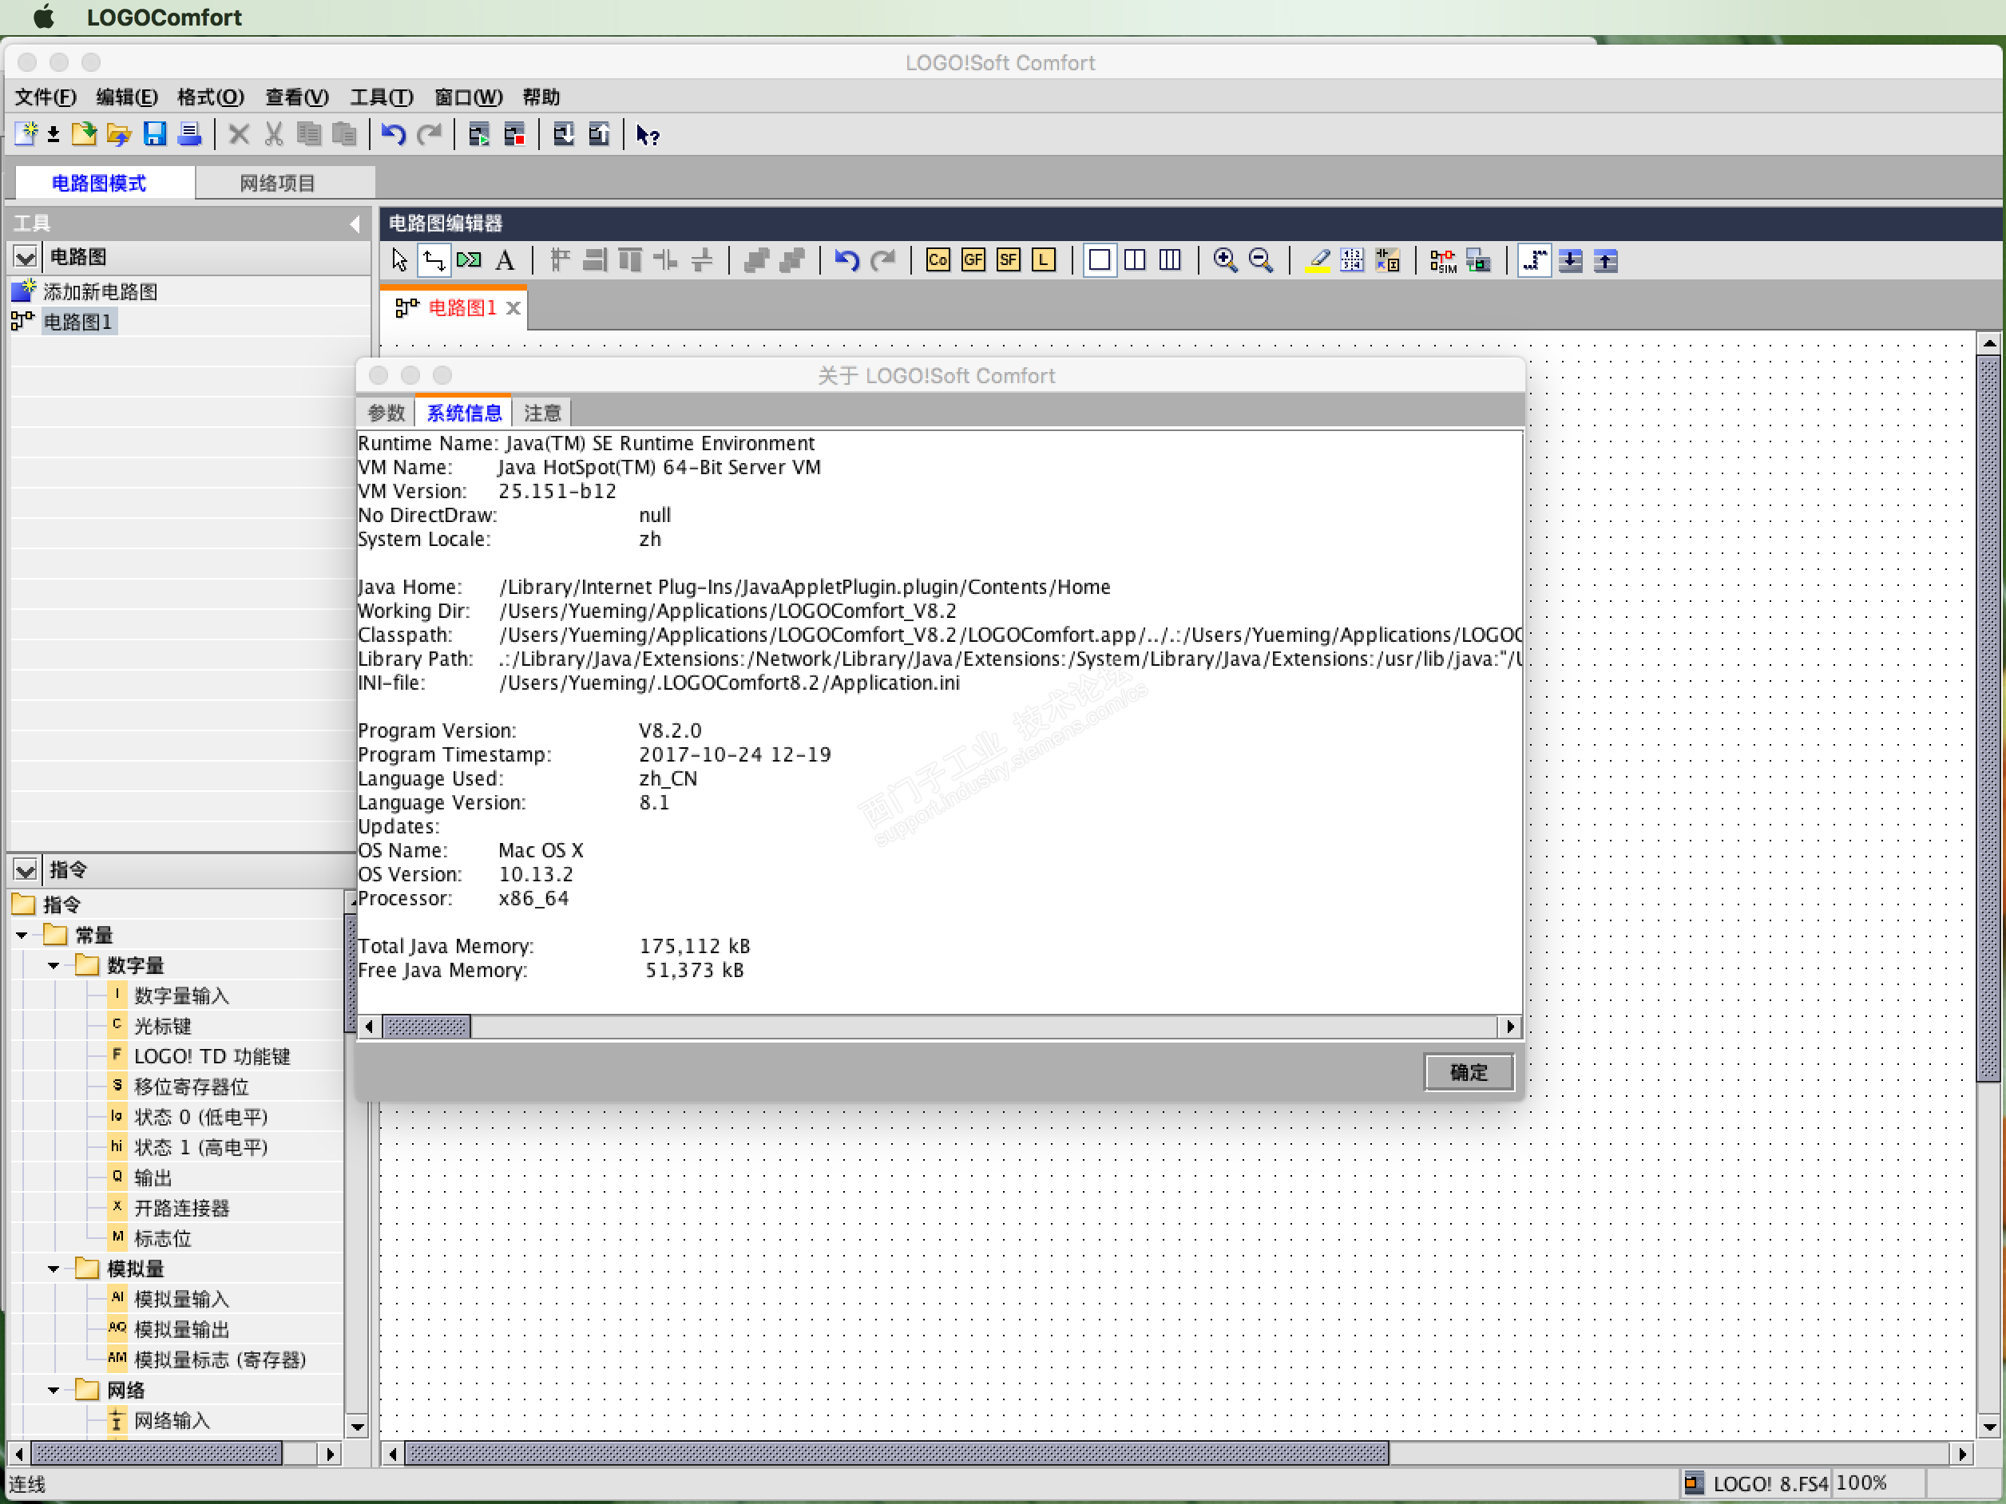
Task: Collapse the 数字量 folder
Action: (x=54, y=965)
